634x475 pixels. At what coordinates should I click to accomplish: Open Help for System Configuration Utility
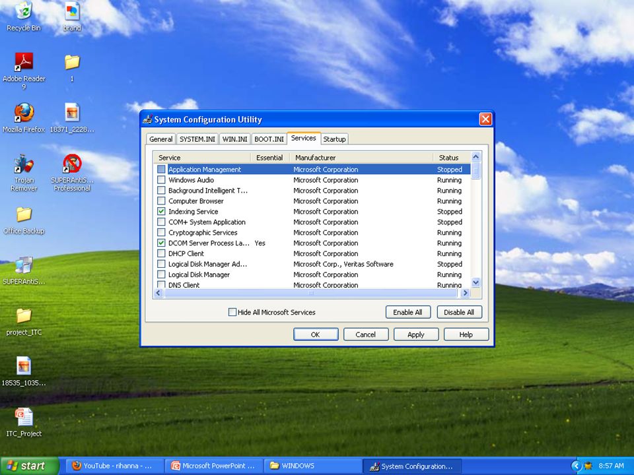466,334
